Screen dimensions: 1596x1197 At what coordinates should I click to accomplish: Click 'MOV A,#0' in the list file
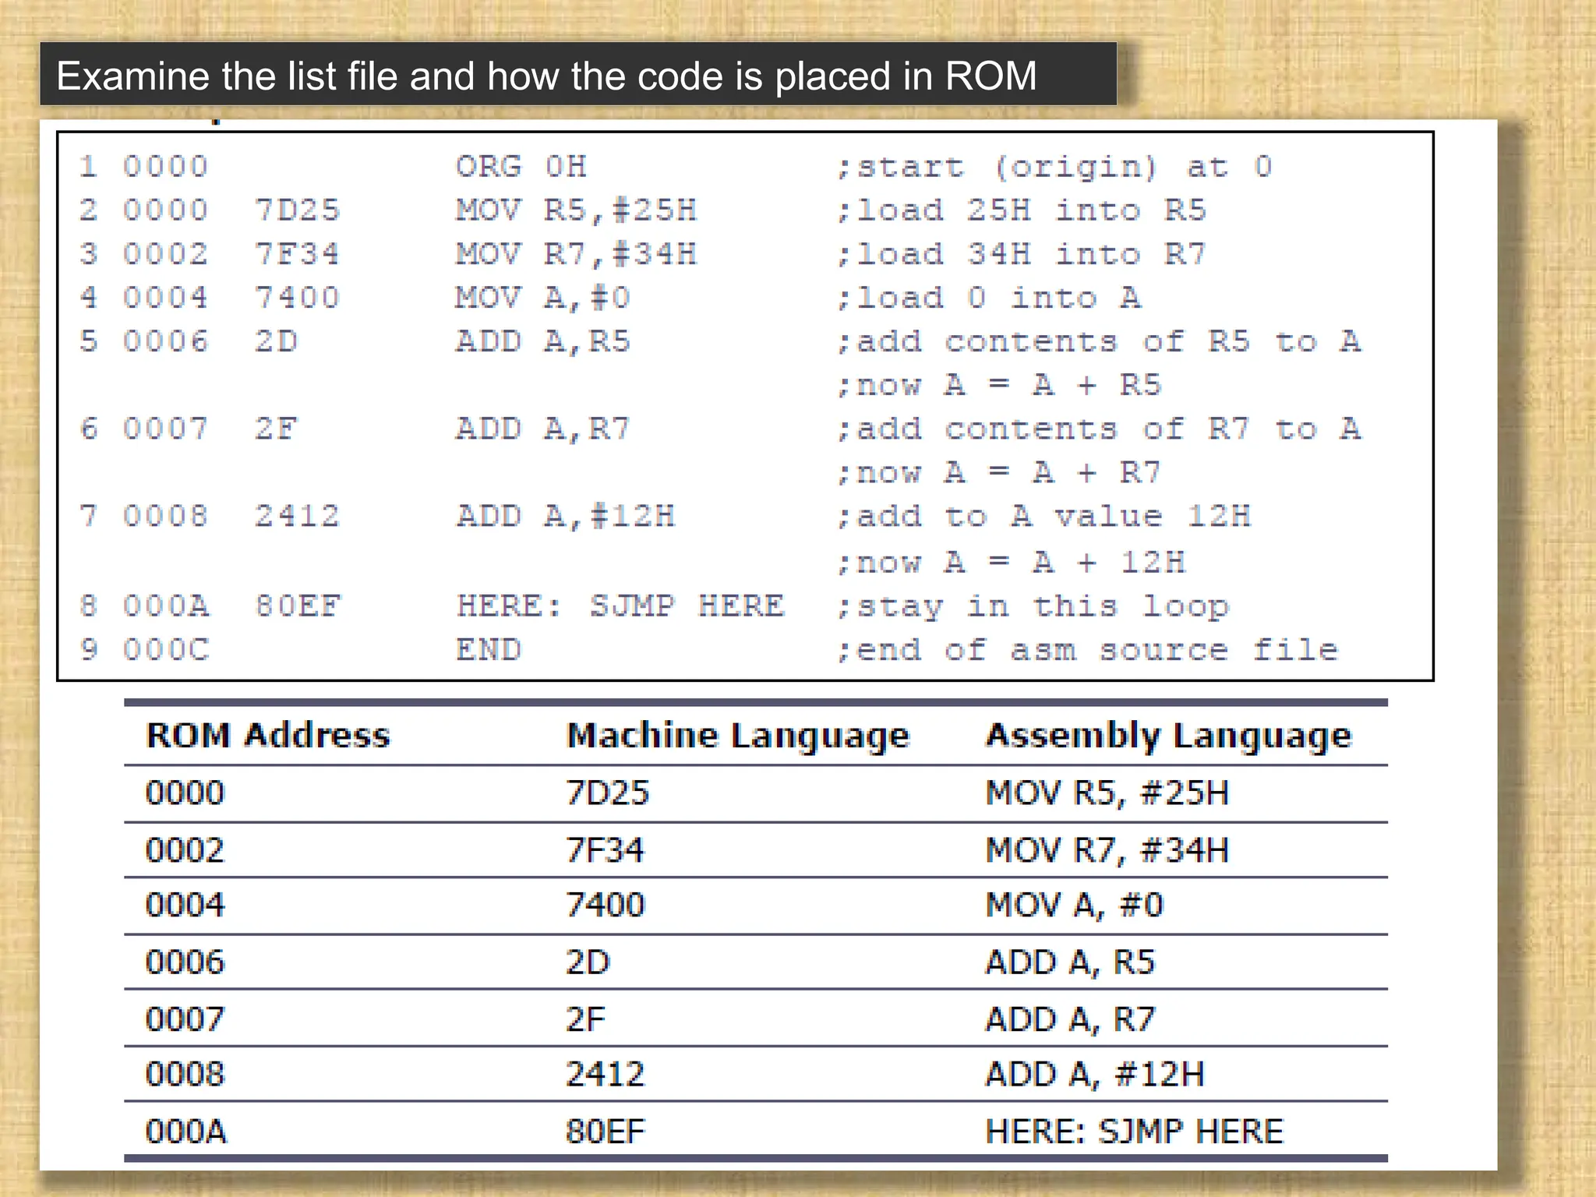pos(542,298)
